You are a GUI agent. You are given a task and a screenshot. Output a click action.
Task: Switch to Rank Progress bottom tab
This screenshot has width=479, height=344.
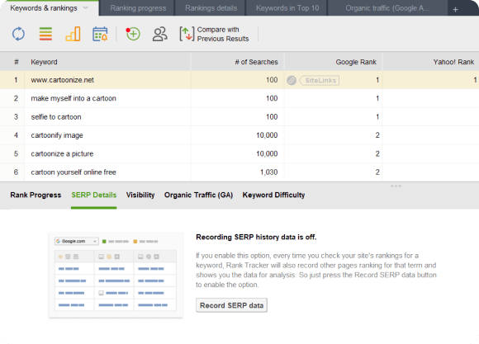point(36,195)
